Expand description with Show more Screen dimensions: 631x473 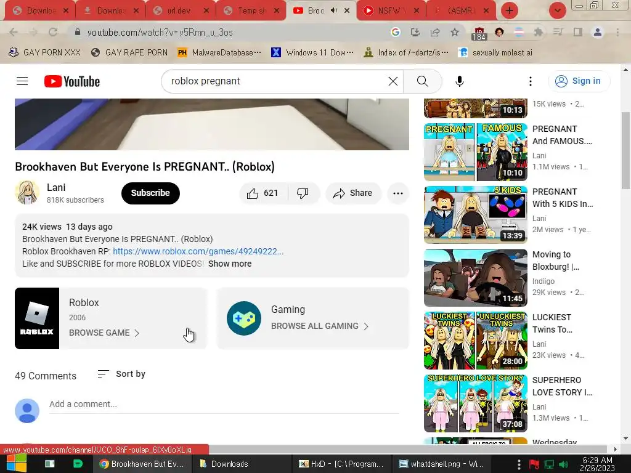tap(230, 264)
